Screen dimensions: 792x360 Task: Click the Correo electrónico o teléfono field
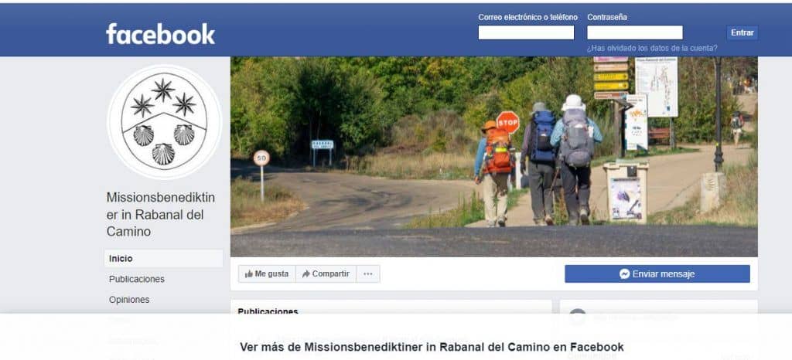[x=526, y=32]
